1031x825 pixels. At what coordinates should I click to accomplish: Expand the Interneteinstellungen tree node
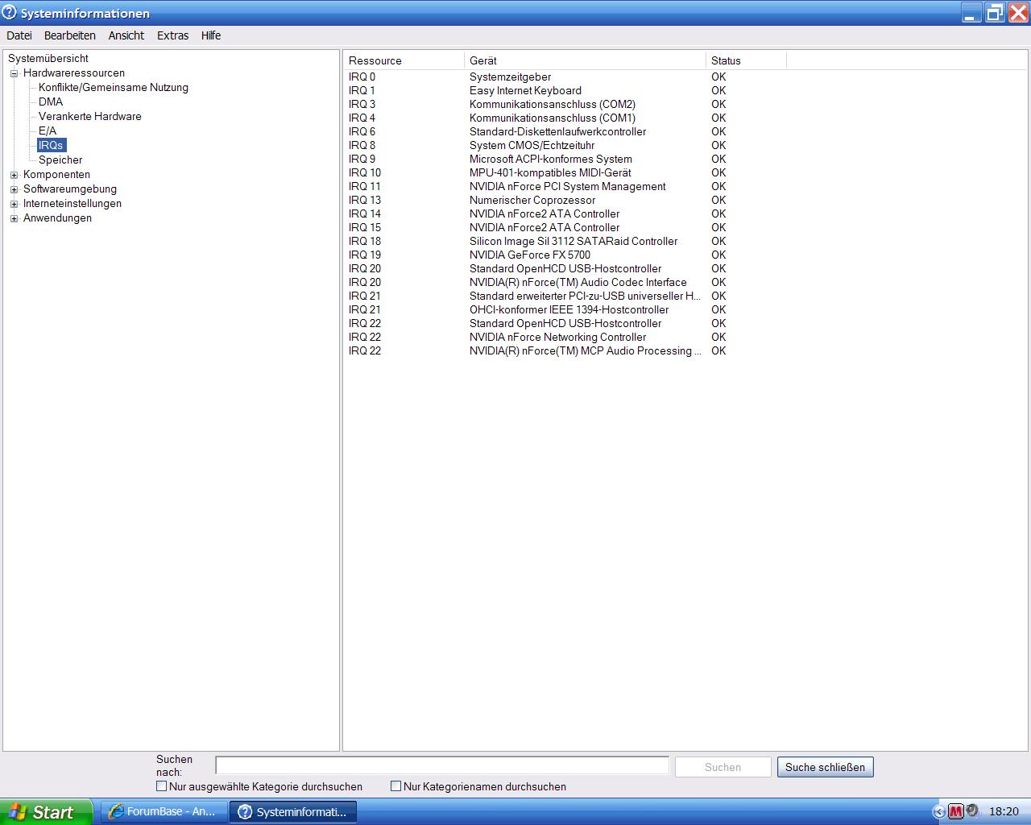[x=14, y=204]
